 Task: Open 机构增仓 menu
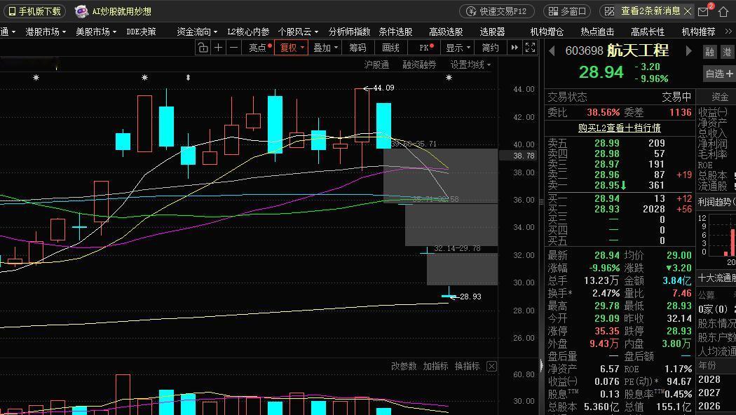coord(547,32)
